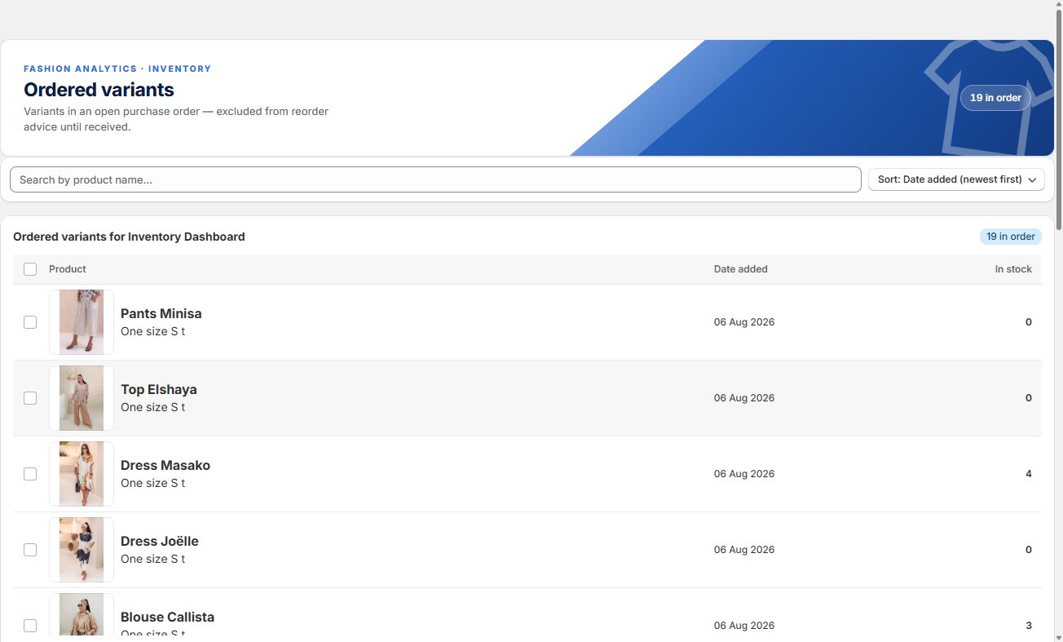
Task: Click the 19 in order banner badge
Action: point(995,98)
